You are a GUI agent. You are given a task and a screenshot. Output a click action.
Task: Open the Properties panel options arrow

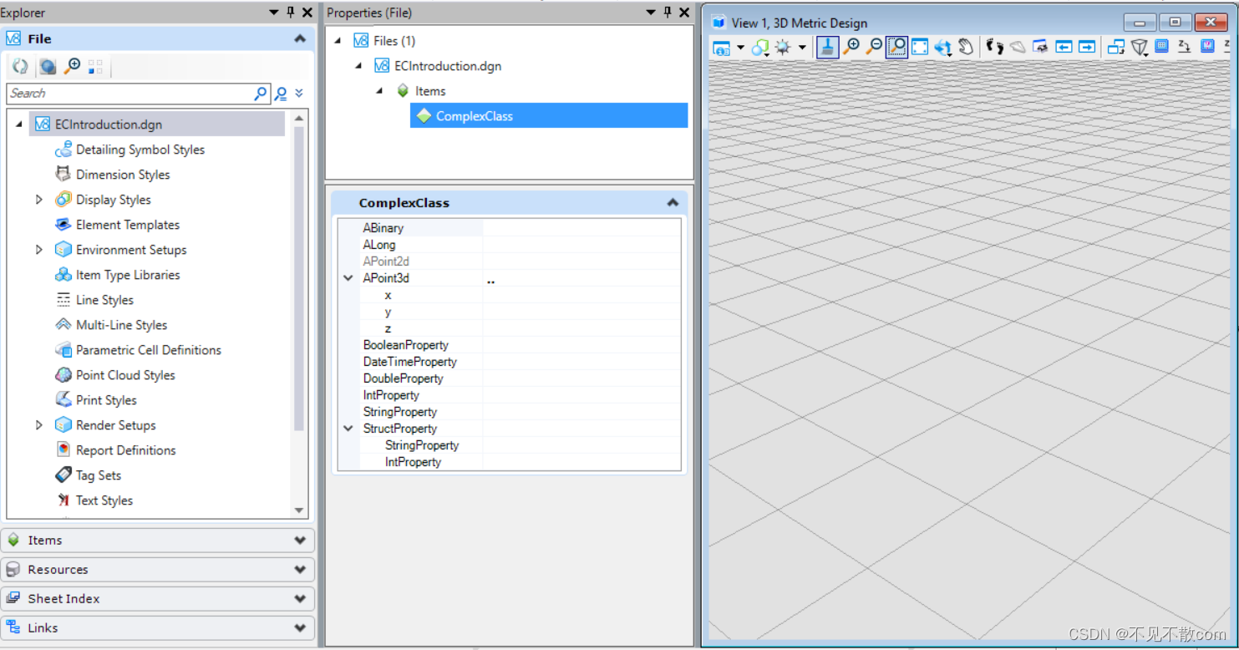651,13
